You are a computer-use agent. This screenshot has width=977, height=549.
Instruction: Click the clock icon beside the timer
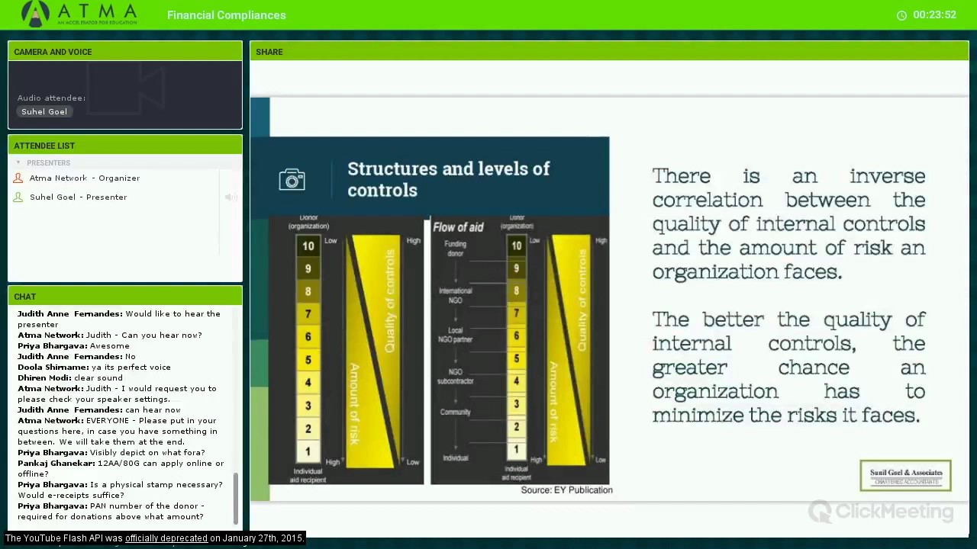click(901, 15)
